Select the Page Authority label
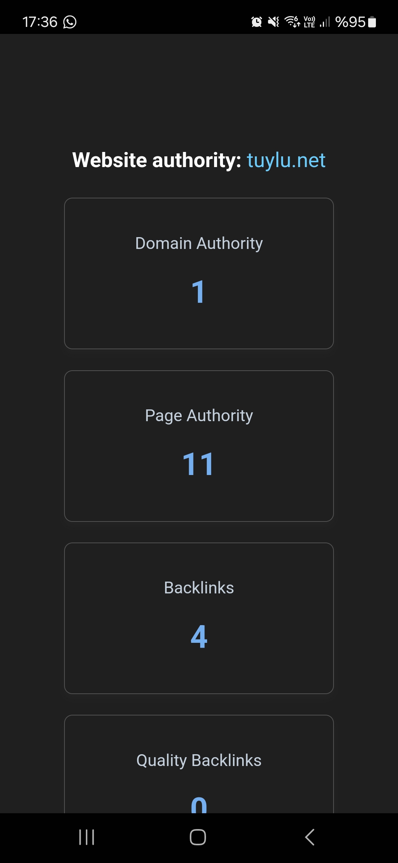Screen dimensions: 398x863 pos(199,416)
